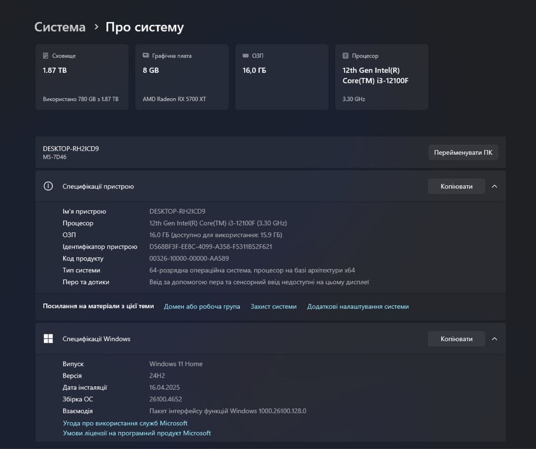Click device name DESKTOP-RH2ICD9 in top banner
The width and height of the screenshot is (536, 449).
tap(71, 148)
